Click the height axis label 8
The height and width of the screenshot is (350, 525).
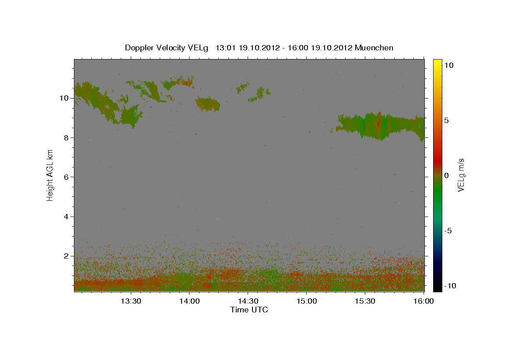coord(67,137)
